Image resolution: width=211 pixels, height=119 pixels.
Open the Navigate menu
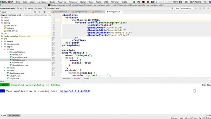[42, 2]
